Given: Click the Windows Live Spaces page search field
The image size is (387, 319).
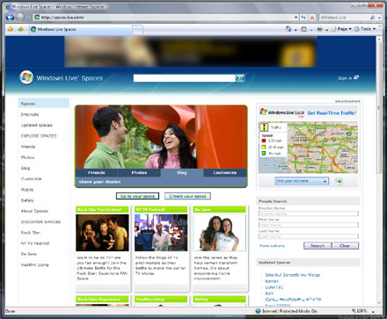Looking at the screenshot, I should pos(185,78).
